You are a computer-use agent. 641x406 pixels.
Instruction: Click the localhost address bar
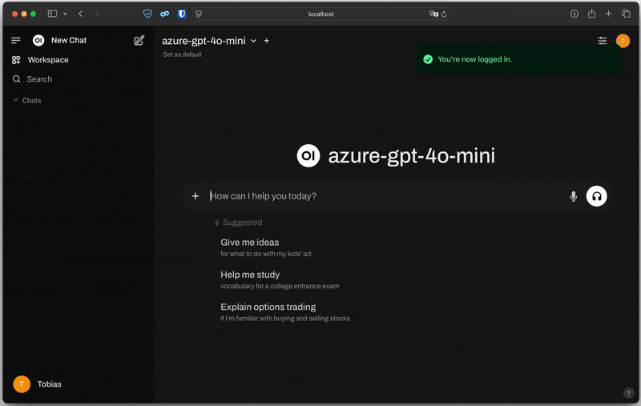[x=321, y=14]
